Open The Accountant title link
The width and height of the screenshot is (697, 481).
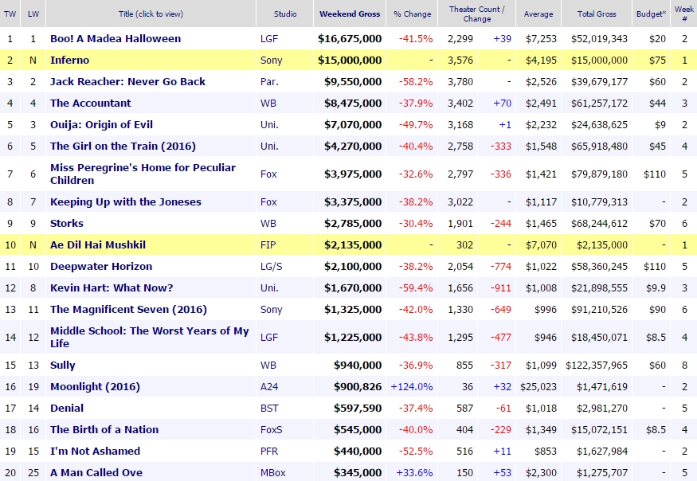click(x=90, y=104)
